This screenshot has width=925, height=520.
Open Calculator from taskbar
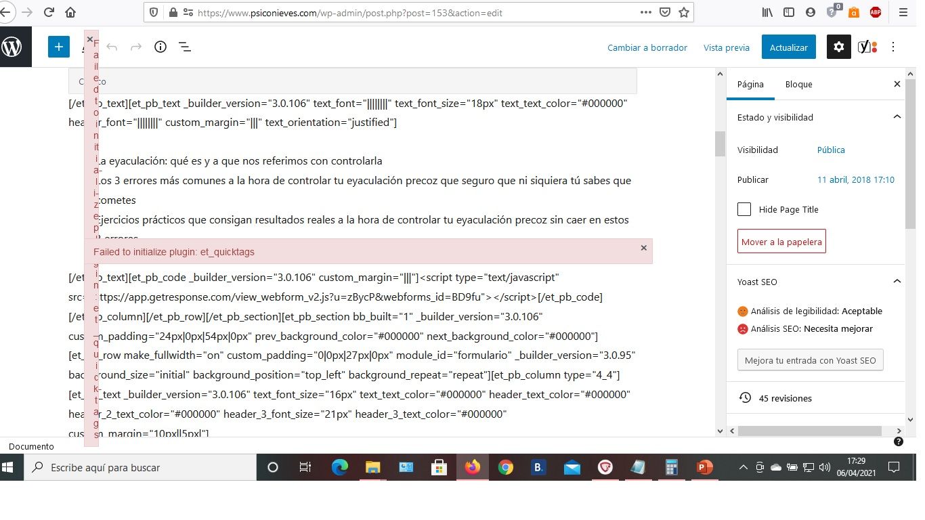pyautogui.click(x=672, y=467)
